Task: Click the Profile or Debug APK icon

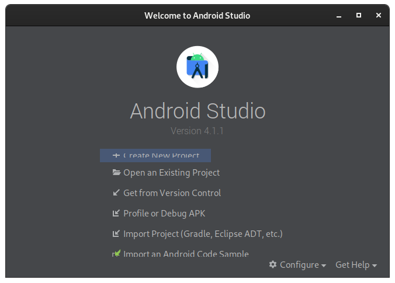Action: 116,214
